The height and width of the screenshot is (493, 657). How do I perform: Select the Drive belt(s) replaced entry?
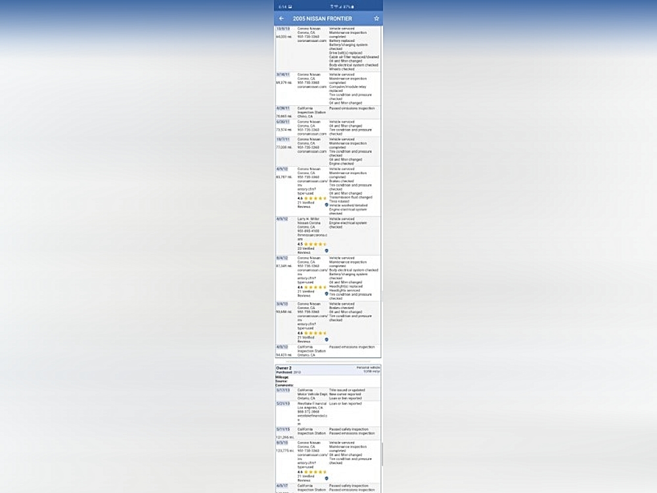point(346,53)
